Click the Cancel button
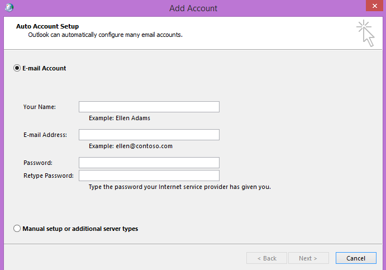 coord(356,258)
